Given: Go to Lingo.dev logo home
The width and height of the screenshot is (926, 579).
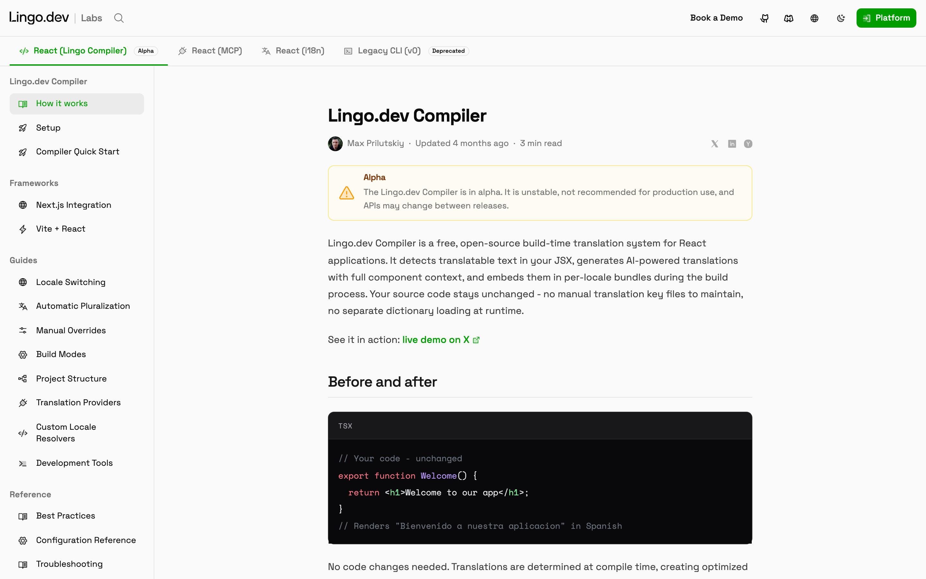Looking at the screenshot, I should coord(39,18).
